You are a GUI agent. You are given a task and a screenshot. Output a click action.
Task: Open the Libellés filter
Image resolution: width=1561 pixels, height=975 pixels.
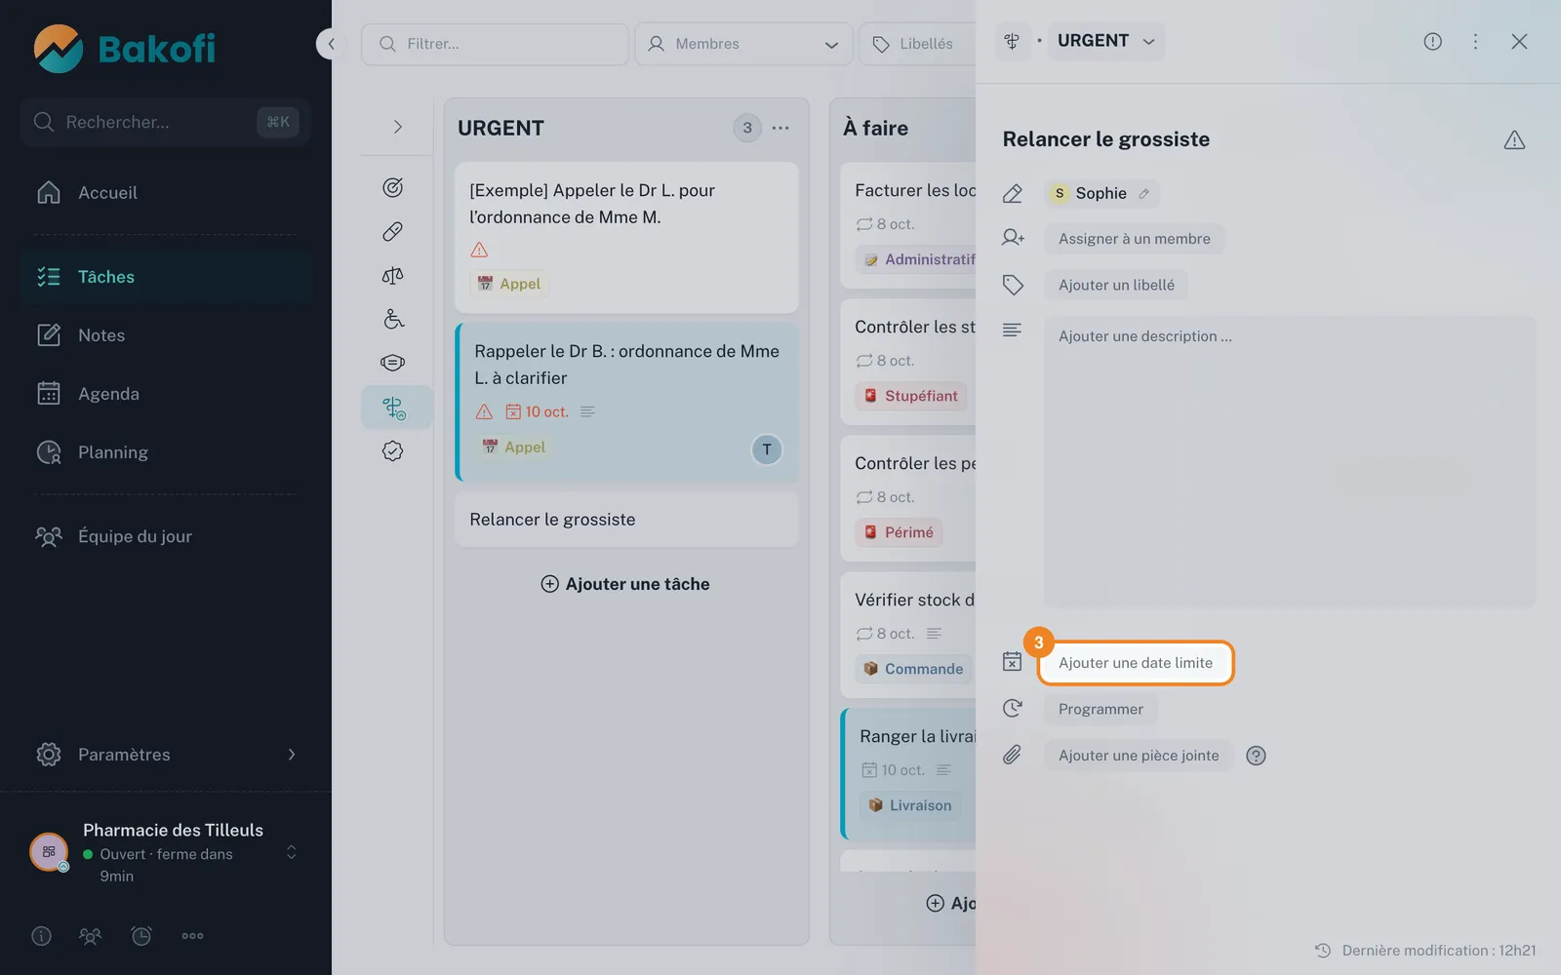pos(917,44)
